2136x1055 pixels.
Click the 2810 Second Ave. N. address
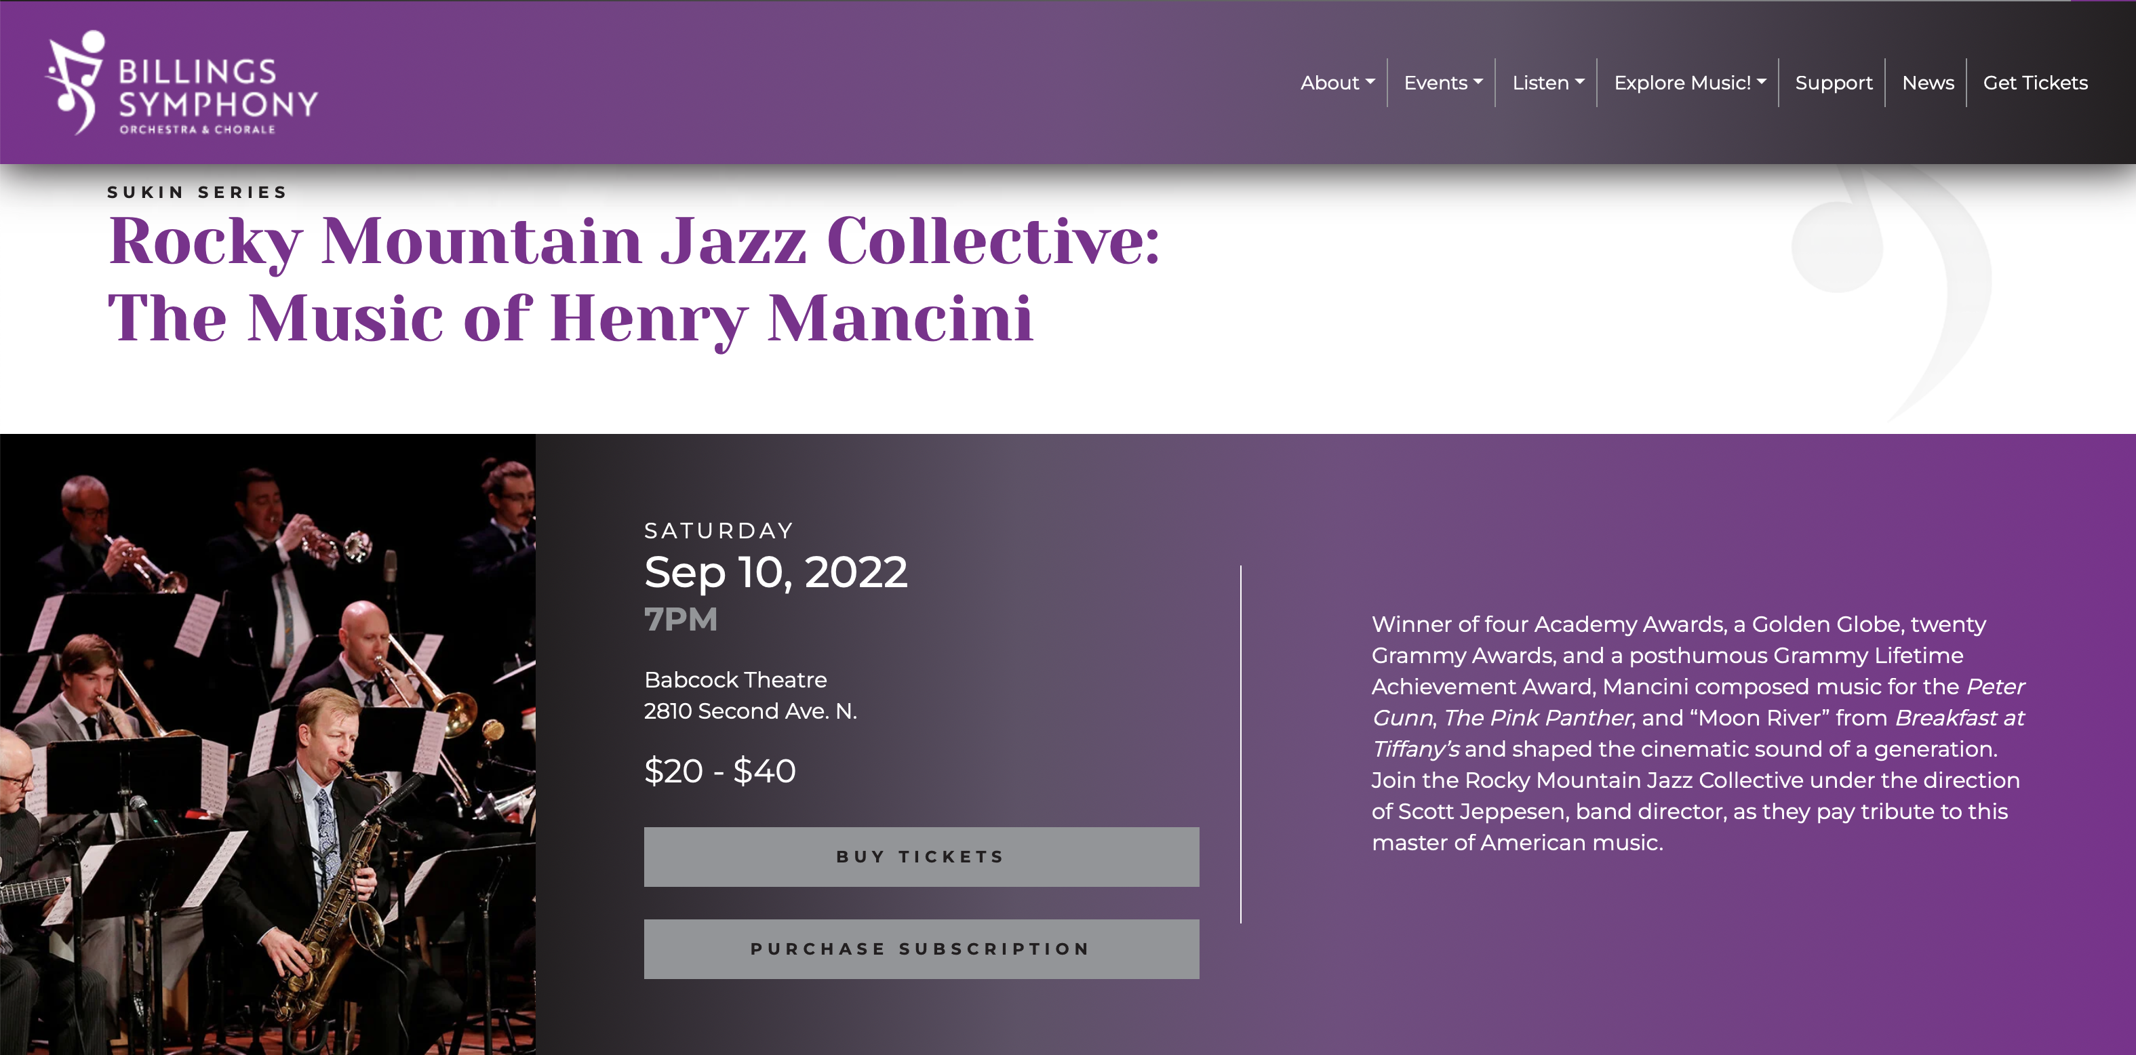point(751,711)
